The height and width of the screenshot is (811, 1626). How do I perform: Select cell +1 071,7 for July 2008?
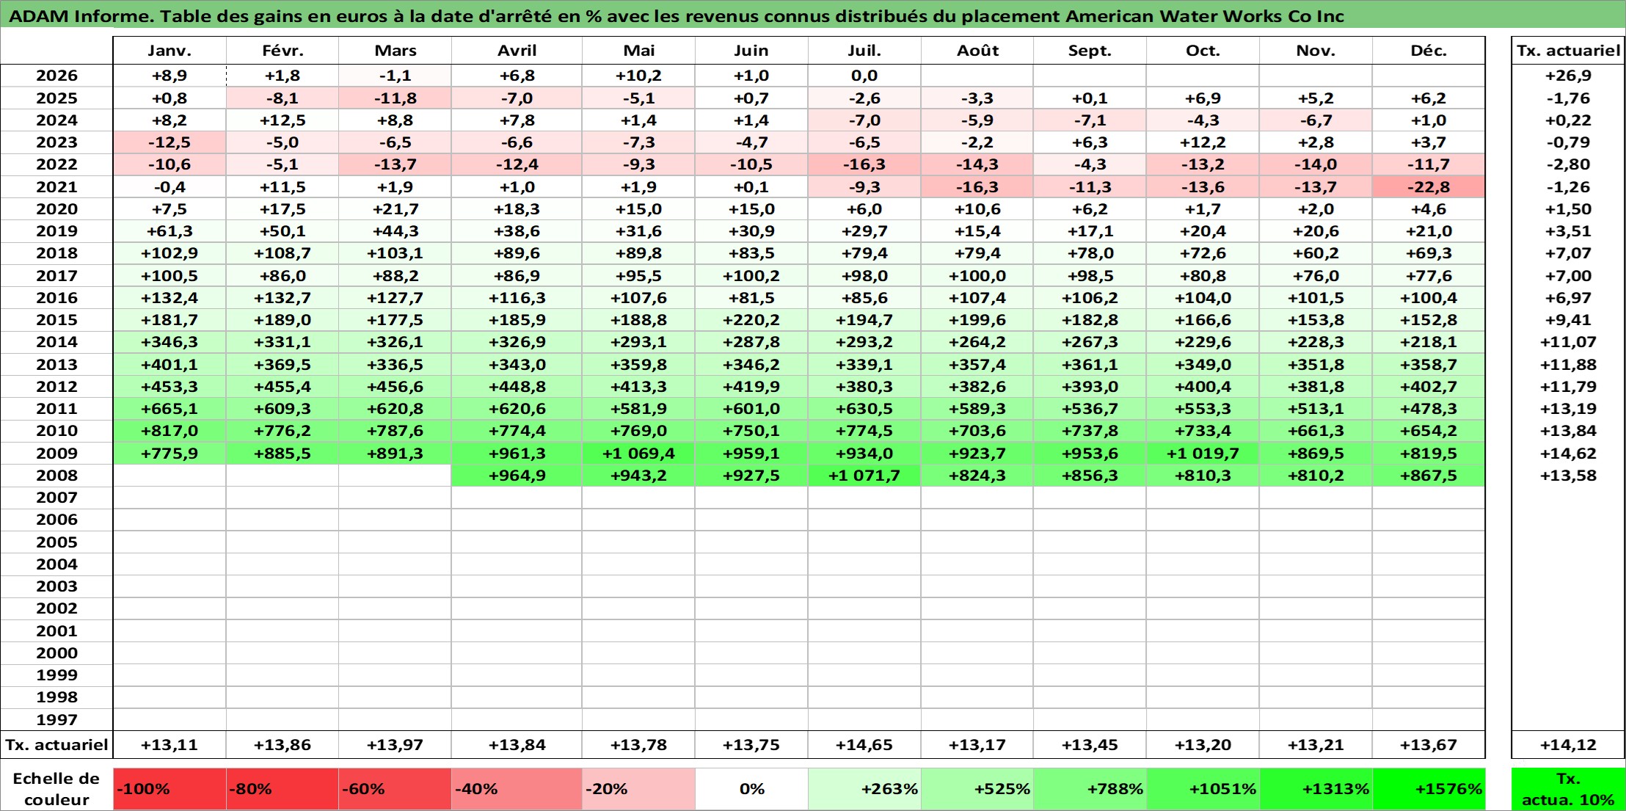pyautogui.click(x=864, y=476)
